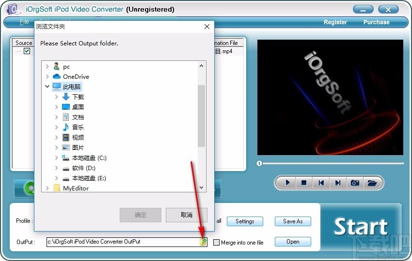Click the Save As button
412x261 pixels.
pos(293,221)
